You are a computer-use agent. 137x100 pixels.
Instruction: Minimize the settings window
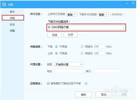127,4
